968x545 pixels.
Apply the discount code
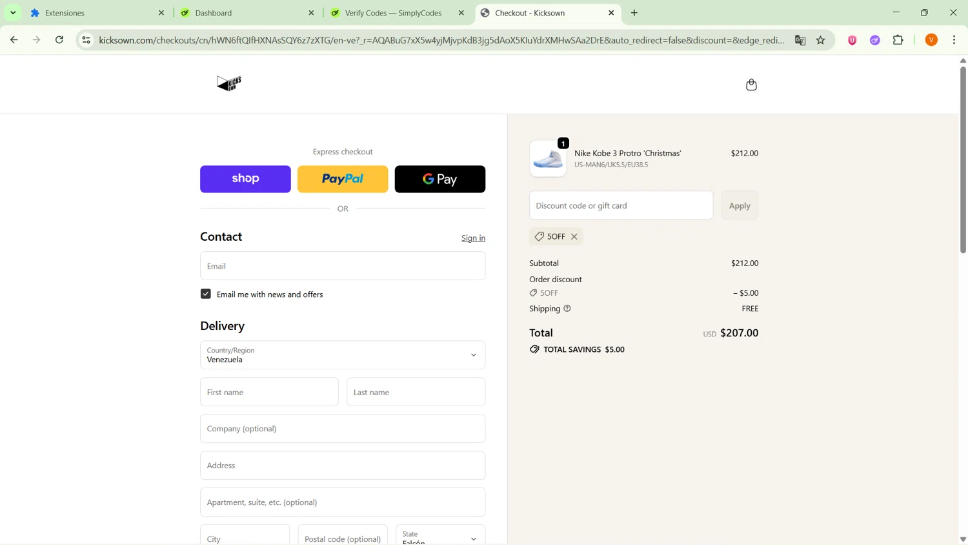pos(740,205)
